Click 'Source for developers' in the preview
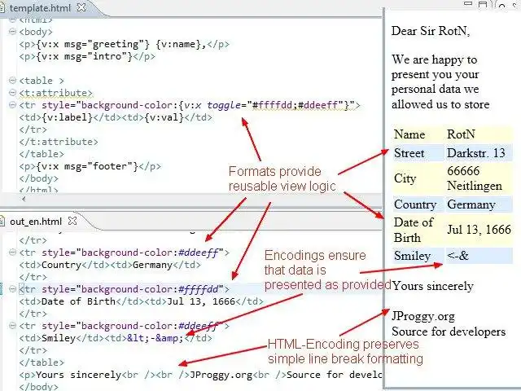This screenshot has width=521, height=391. 449,332
